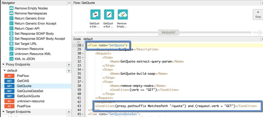Select the unknown-resource flow

[x=30, y=101]
